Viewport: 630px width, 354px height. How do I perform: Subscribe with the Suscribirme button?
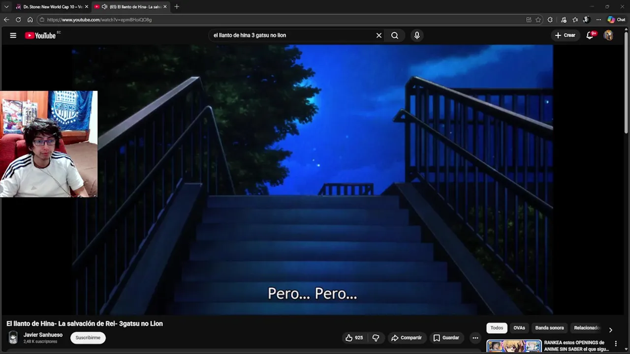tap(88, 338)
